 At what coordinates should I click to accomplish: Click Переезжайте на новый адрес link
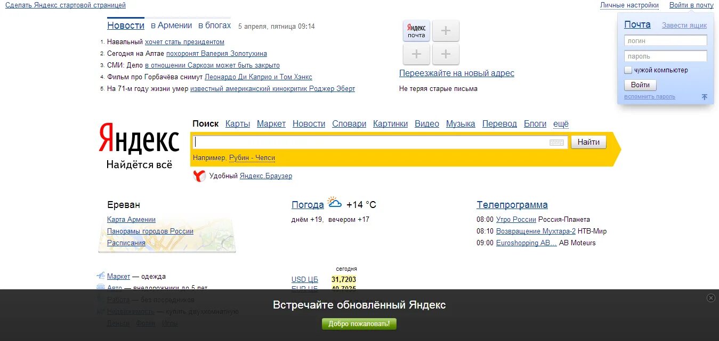pyautogui.click(x=457, y=73)
